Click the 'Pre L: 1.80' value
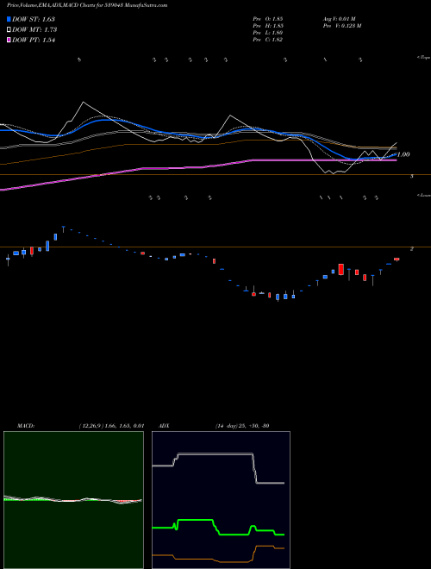This screenshot has height=569, width=431. point(268,33)
